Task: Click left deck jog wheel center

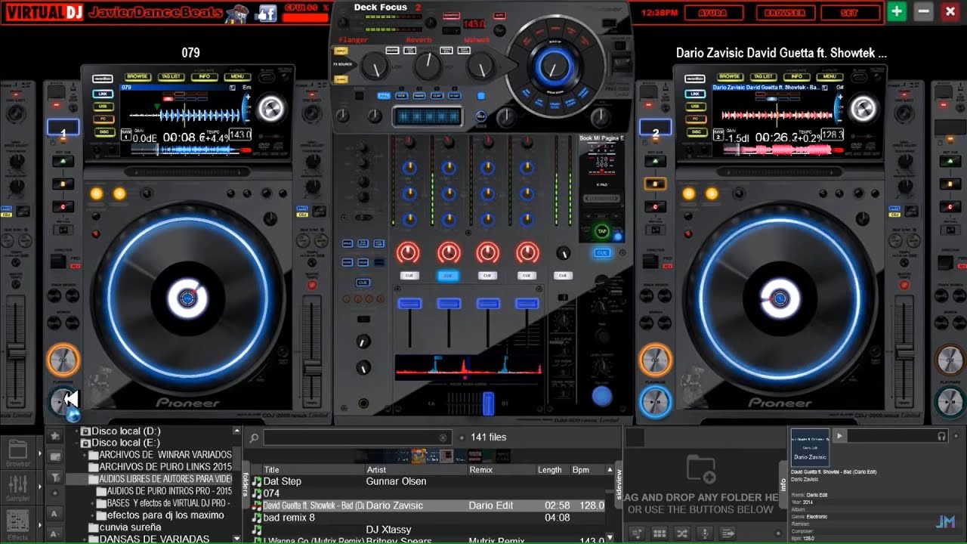Action: click(x=187, y=299)
